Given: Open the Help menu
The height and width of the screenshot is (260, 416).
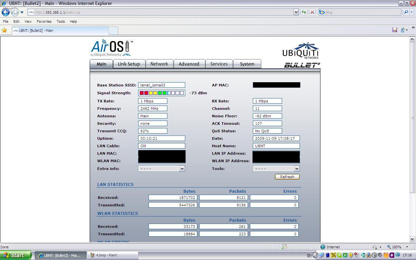Looking at the screenshot, I should 73,21.
